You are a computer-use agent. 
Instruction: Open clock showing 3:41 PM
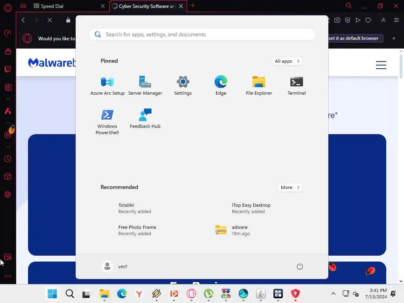(376, 294)
